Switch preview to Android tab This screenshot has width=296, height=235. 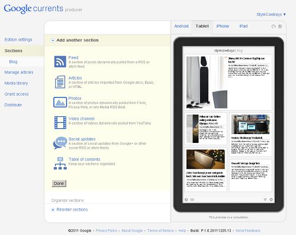point(181,26)
